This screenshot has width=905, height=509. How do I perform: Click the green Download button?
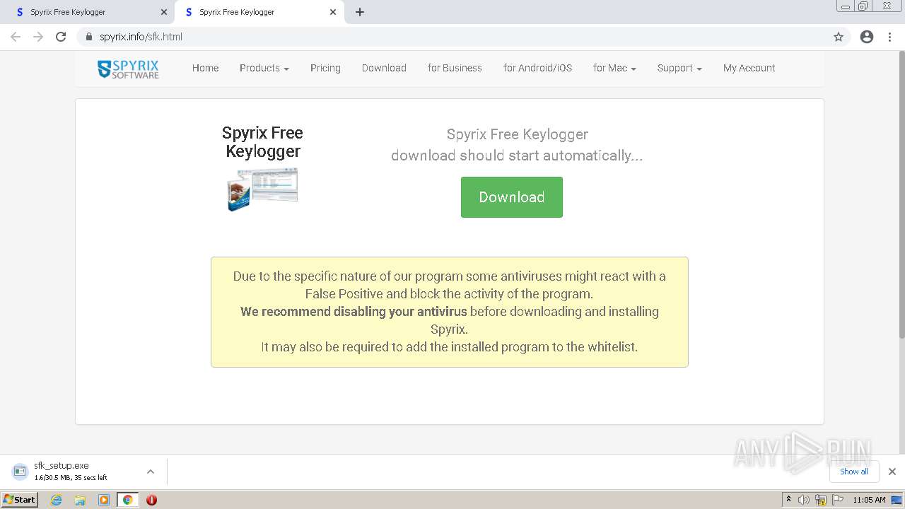pyautogui.click(x=512, y=197)
